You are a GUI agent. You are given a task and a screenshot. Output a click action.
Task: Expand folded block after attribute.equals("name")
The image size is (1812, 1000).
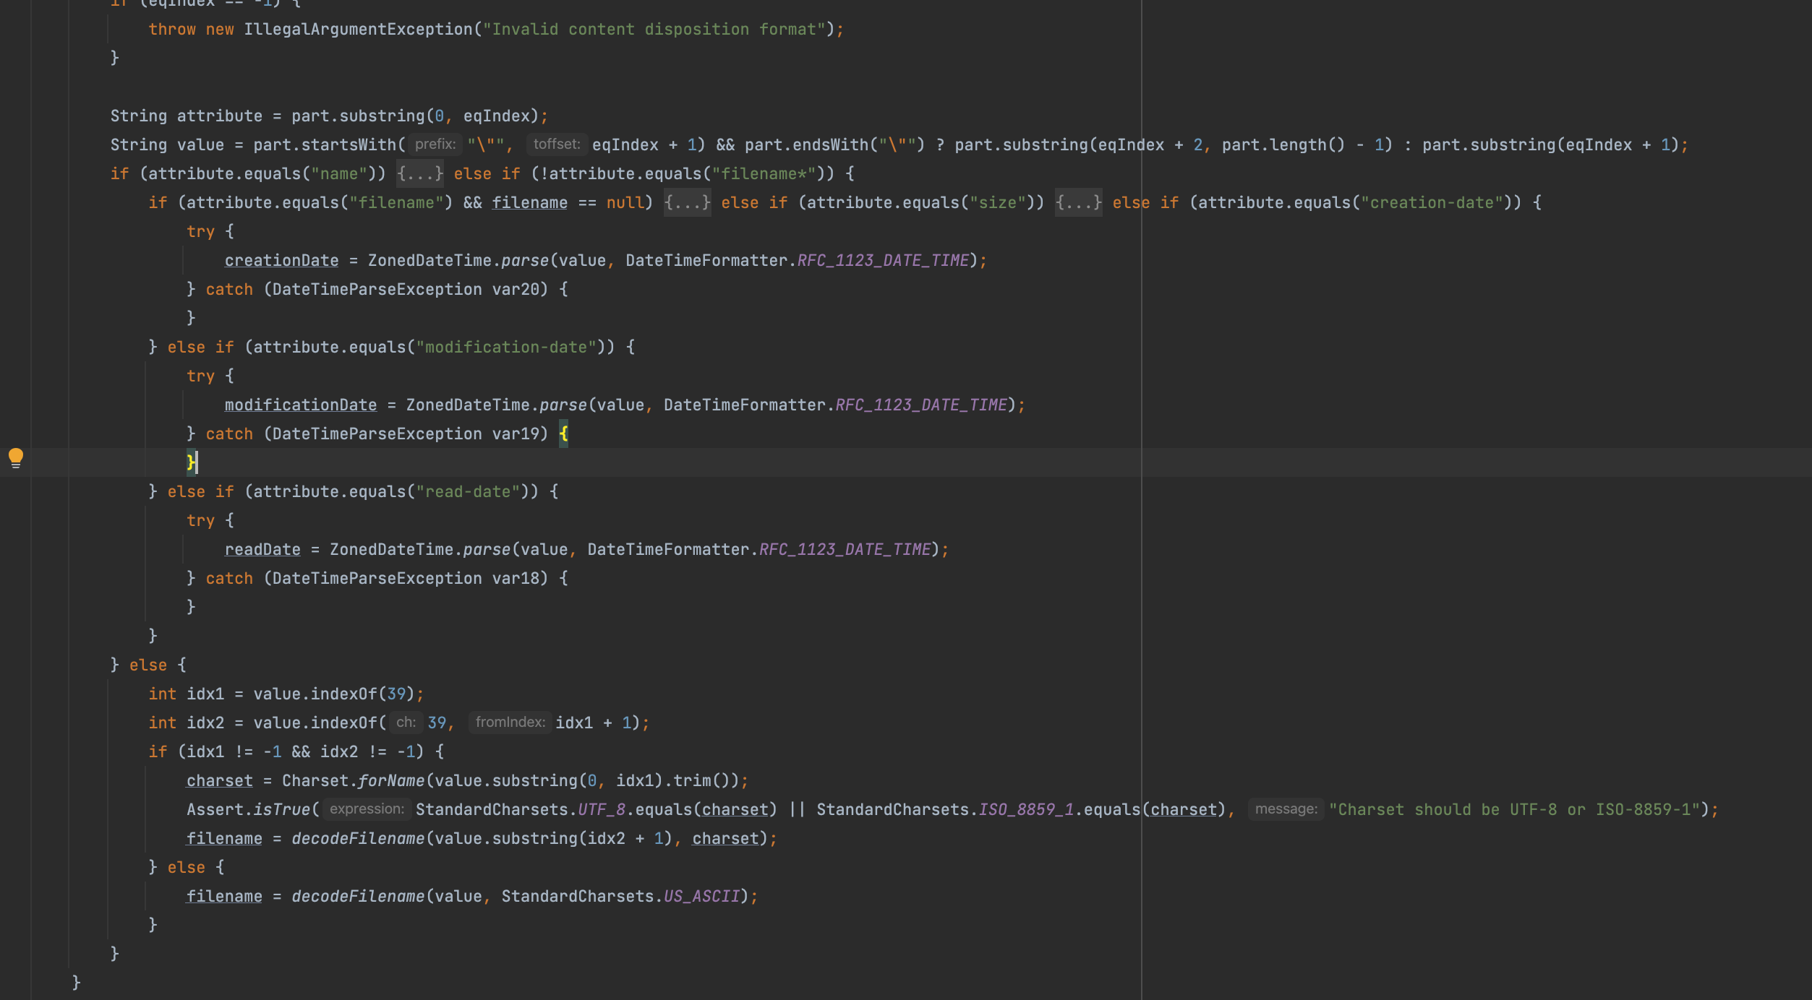[x=419, y=174]
